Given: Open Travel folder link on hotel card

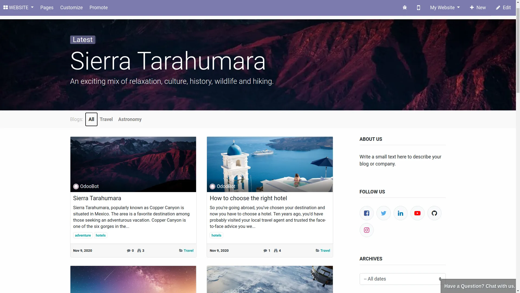Looking at the screenshot, I should [x=325, y=251].
